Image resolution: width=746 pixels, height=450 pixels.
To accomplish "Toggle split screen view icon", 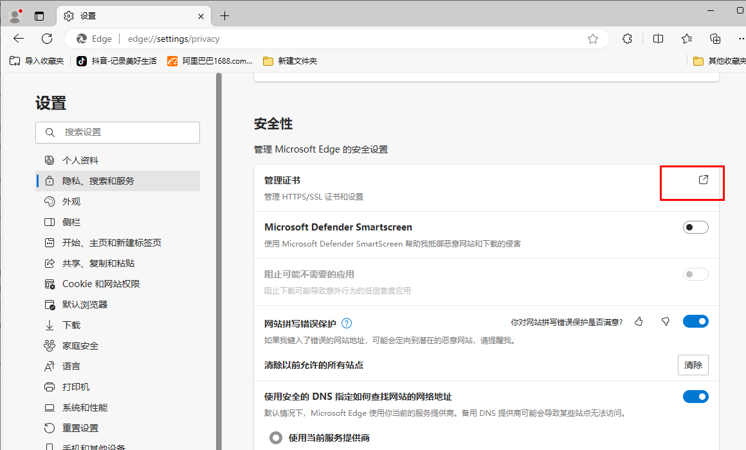I will [x=658, y=39].
